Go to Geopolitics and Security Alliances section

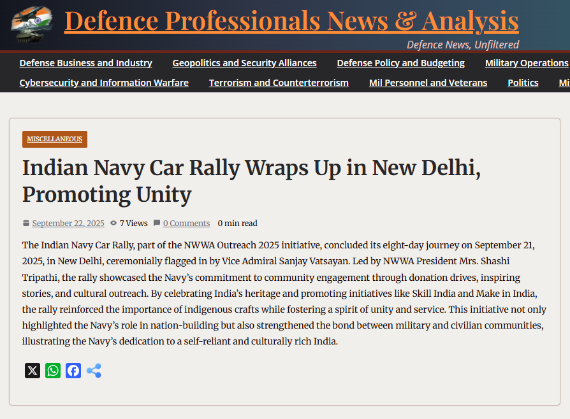(244, 63)
